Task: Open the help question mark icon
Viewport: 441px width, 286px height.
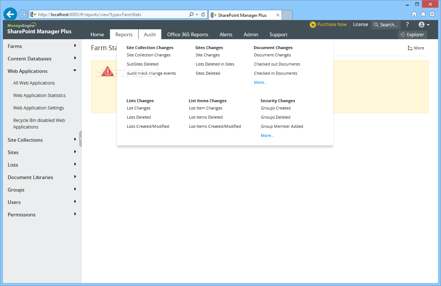Action: coord(407,25)
